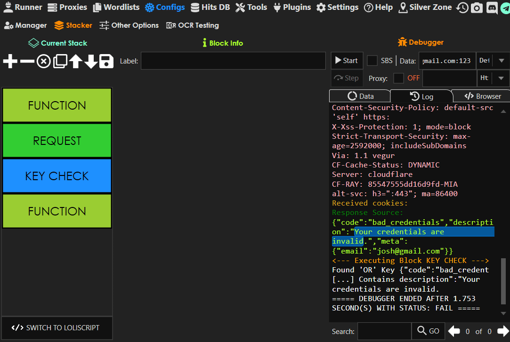
Task: Switch to the Browser tab
Action: 480,96
